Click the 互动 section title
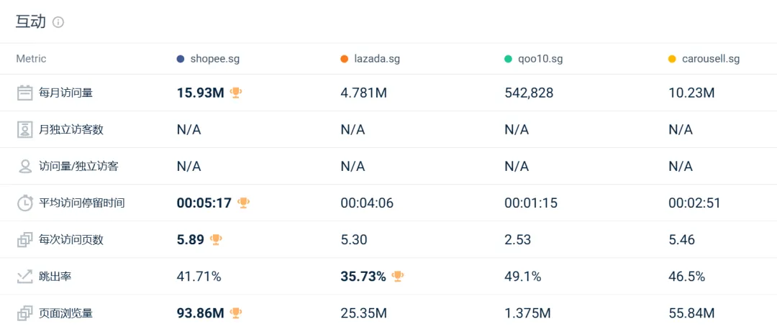Viewport: 777px width, 329px height. (31, 22)
